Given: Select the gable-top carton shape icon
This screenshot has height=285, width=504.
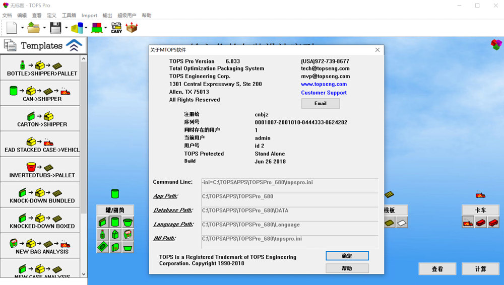Looking at the screenshot, I should click(x=115, y=234).
